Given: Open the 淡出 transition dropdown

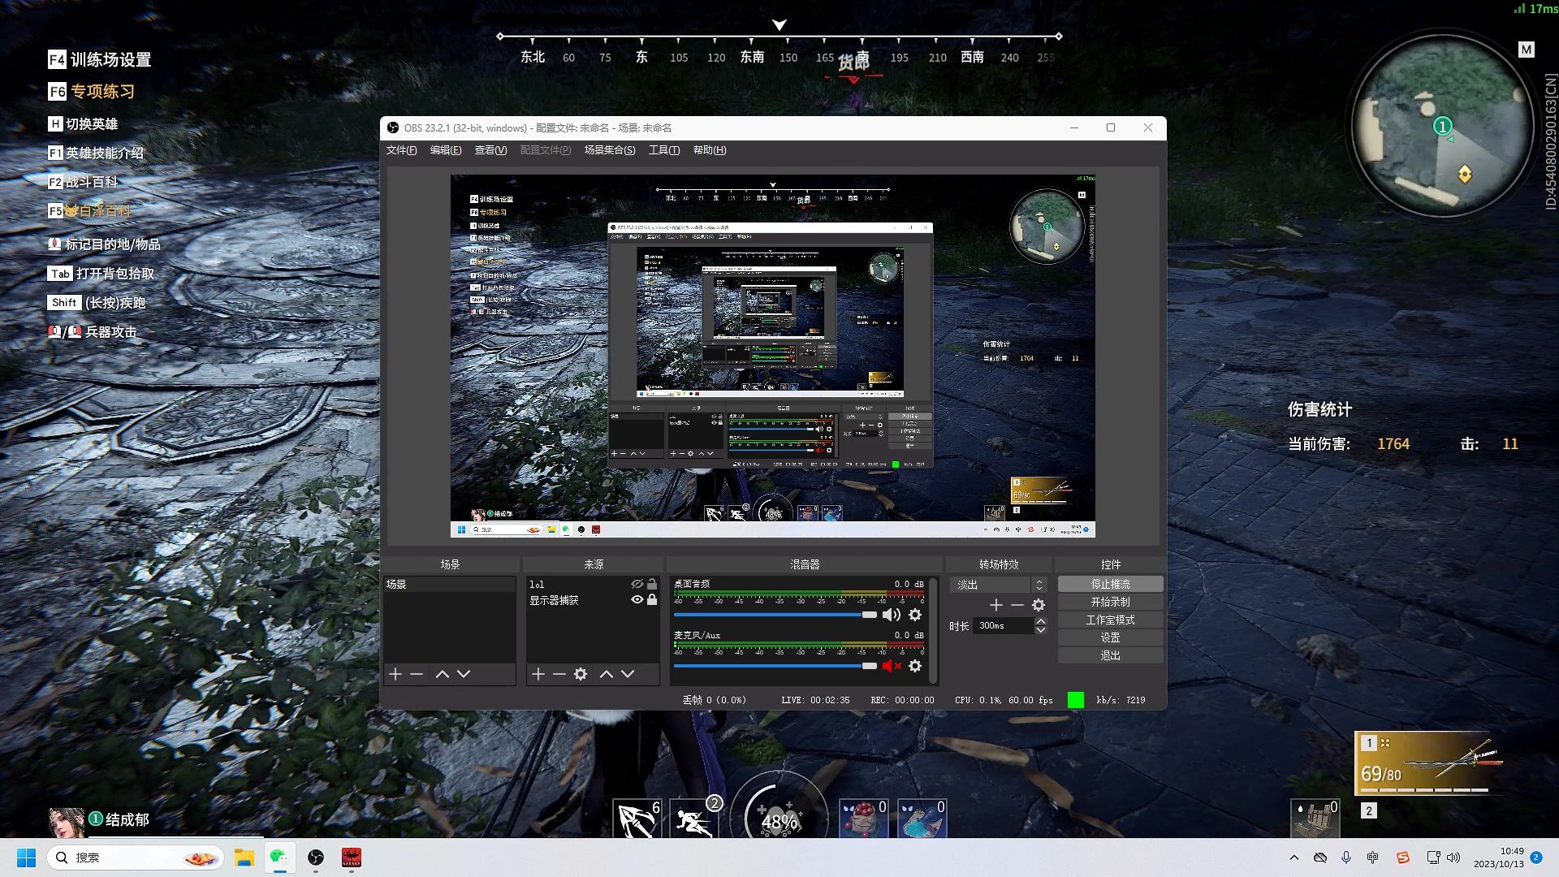Looking at the screenshot, I should 998,585.
